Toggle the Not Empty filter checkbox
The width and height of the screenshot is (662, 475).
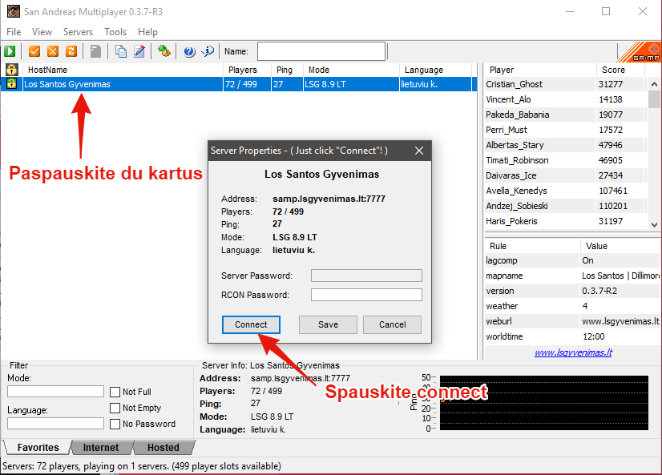[x=115, y=409]
